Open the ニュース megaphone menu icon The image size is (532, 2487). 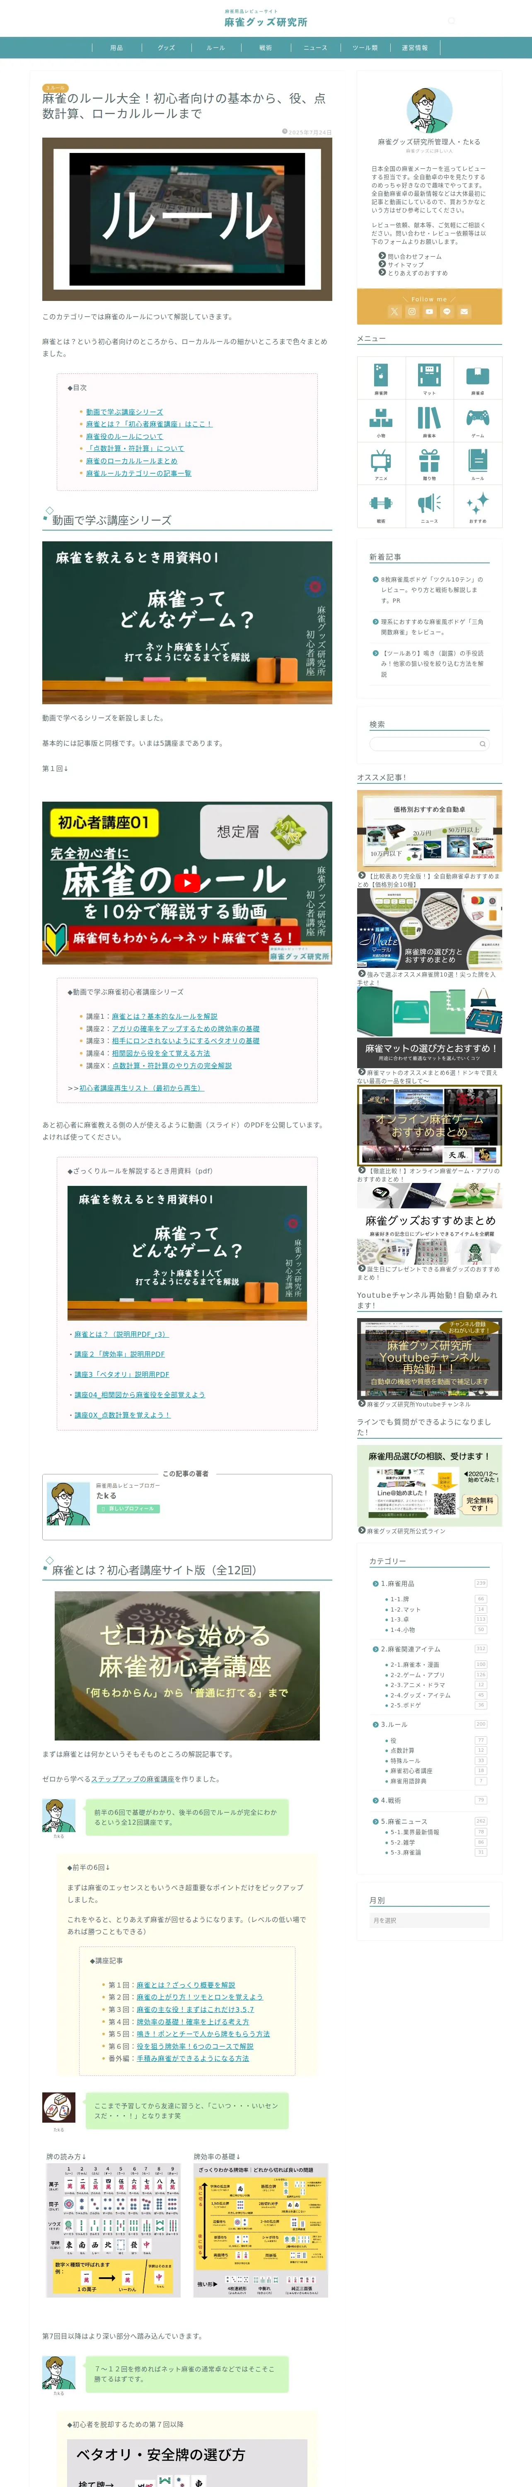(429, 503)
